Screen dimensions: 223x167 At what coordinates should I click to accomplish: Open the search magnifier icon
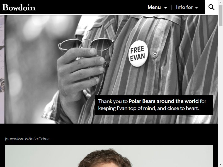click(x=212, y=7)
